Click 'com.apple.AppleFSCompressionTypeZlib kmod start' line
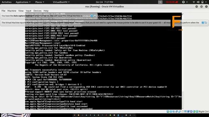The height and width of the screenshot is (117, 209). 54,102
